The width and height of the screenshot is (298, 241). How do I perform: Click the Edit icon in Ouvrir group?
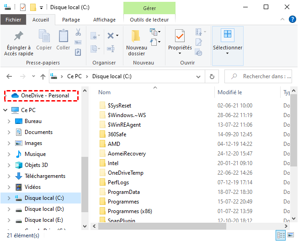199,42
